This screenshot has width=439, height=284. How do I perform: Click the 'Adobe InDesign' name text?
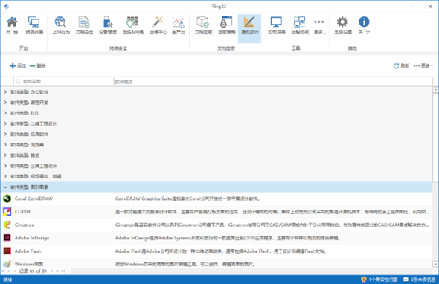click(32, 238)
